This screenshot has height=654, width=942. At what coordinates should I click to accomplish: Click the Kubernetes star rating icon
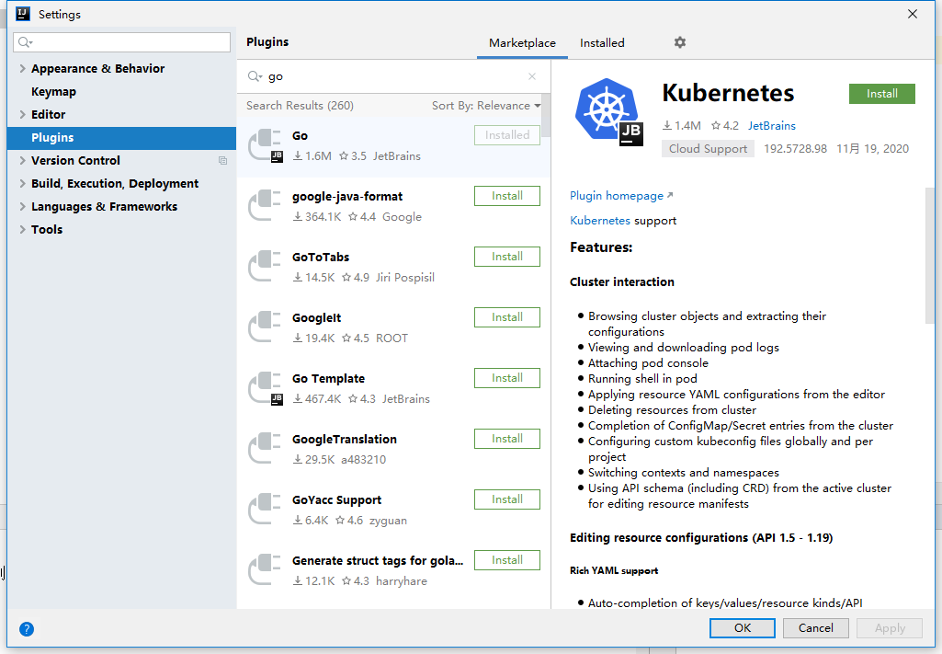[716, 126]
